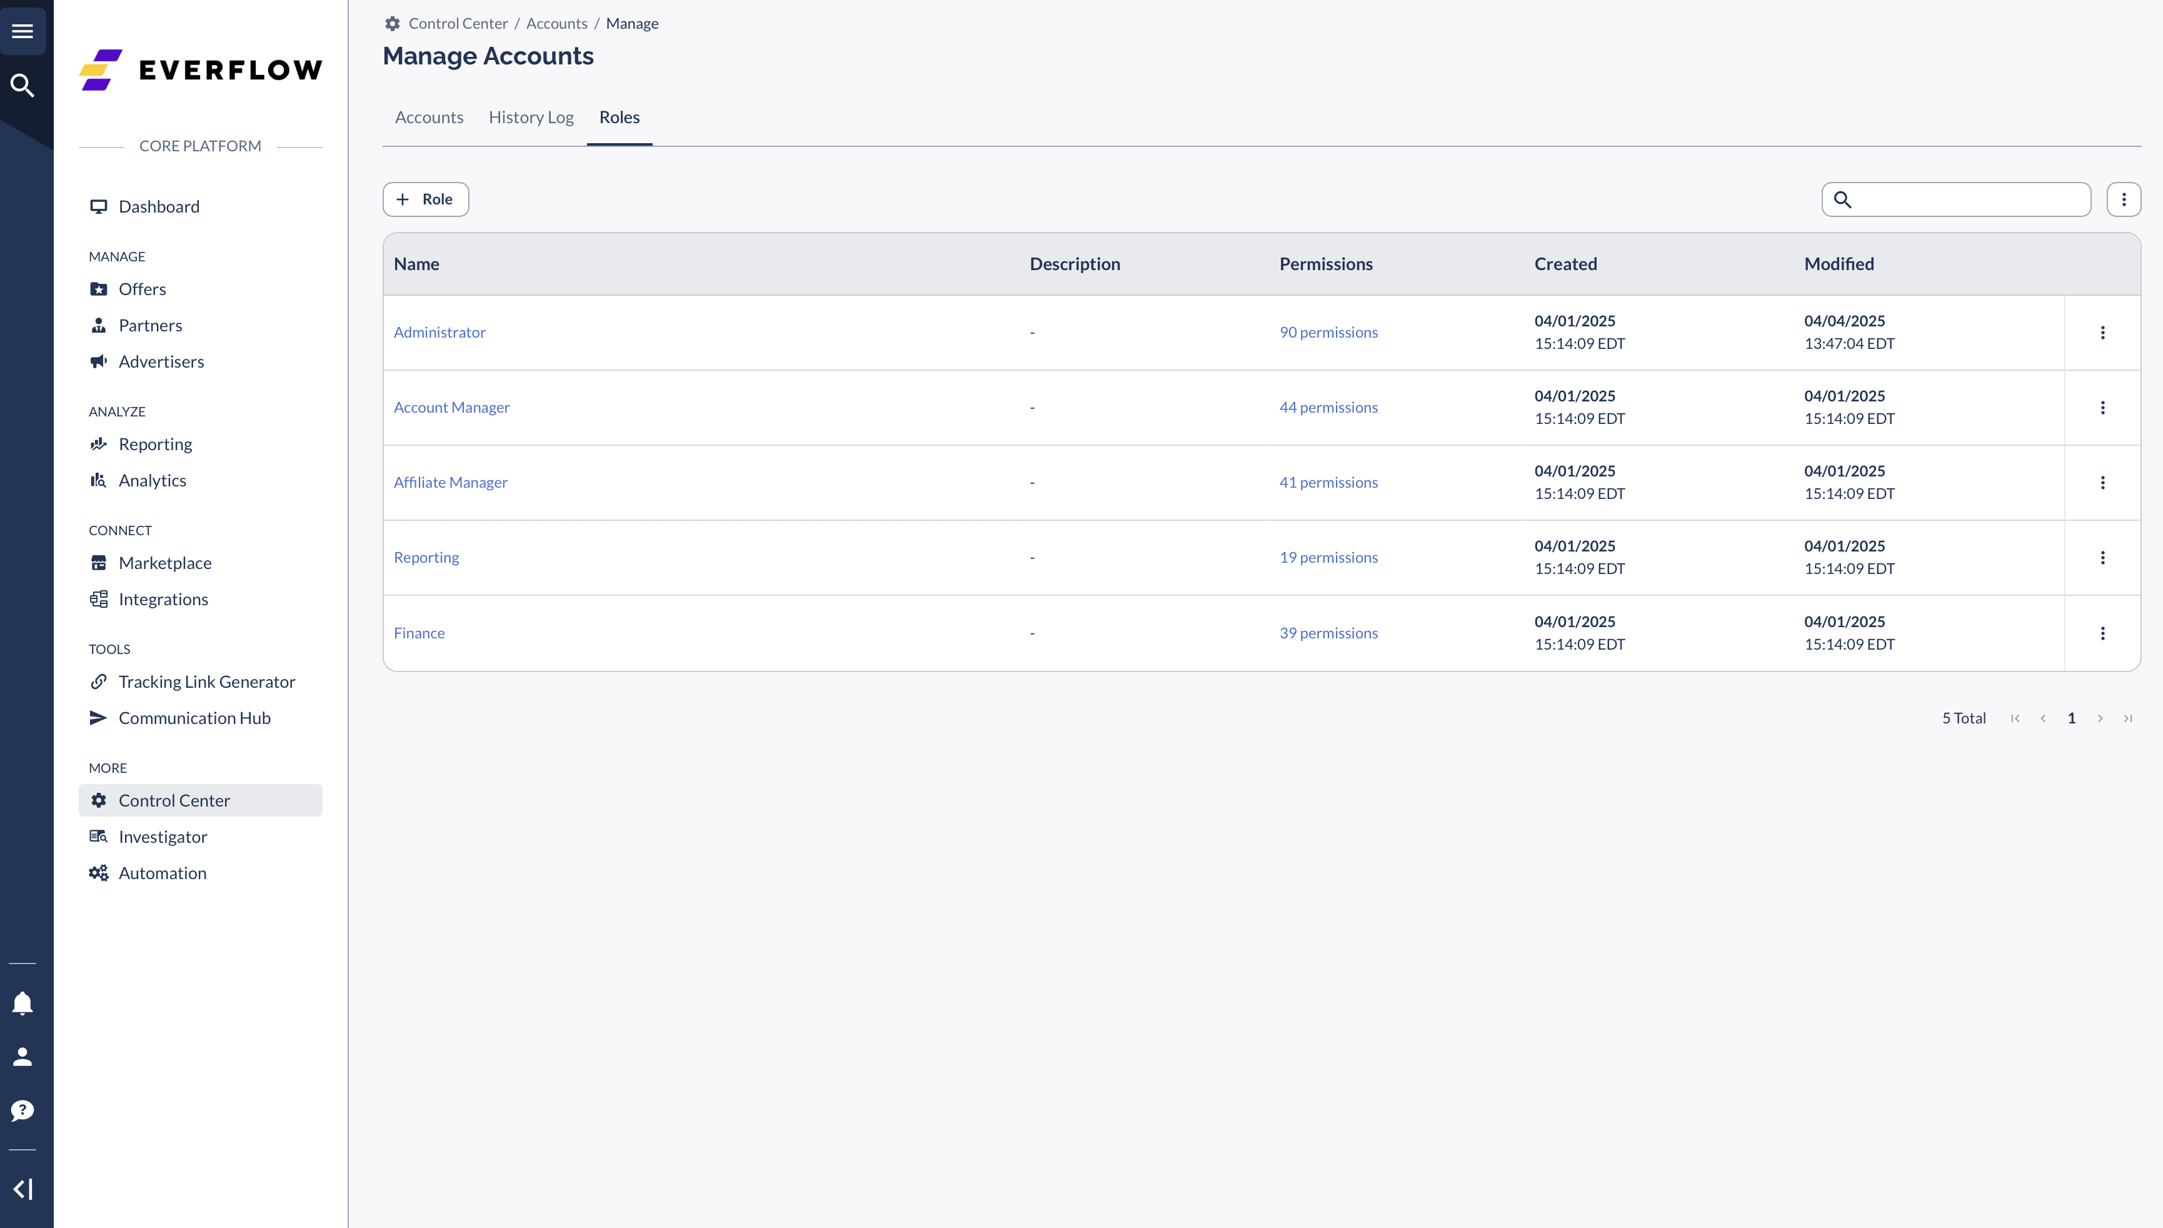Go to the last page

(x=2129, y=718)
